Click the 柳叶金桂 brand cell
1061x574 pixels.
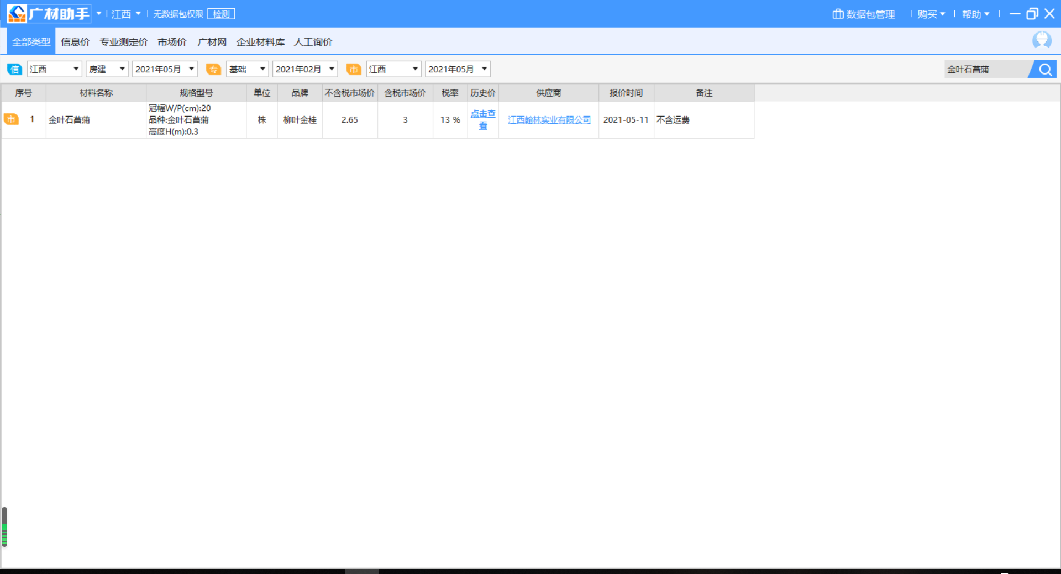[x=300, y=120]
